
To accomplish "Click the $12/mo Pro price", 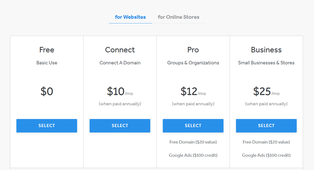I will point(193,91).
